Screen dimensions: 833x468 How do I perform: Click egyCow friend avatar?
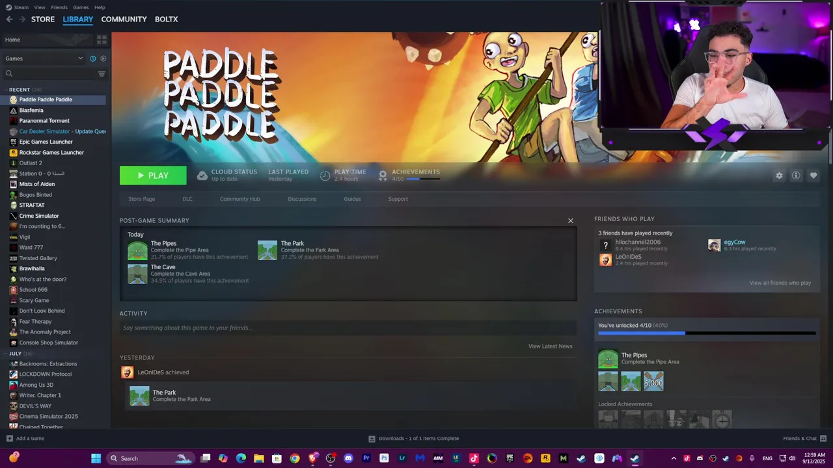click(715, 245)
